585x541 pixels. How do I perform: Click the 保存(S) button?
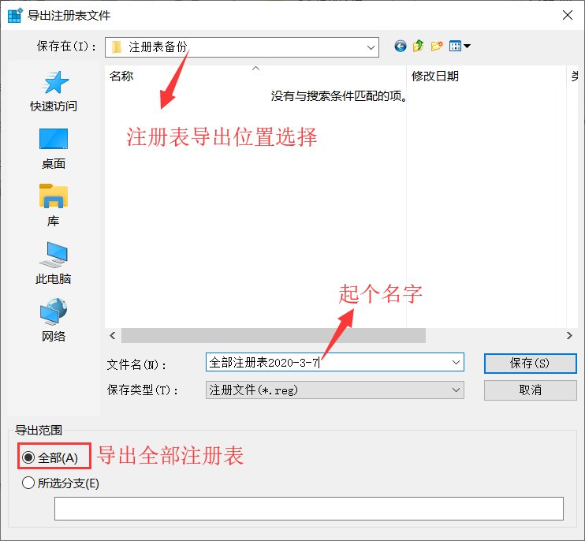[x=530, y=363]
